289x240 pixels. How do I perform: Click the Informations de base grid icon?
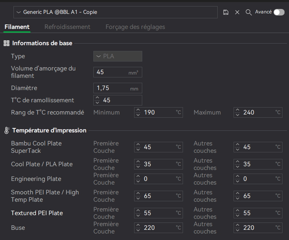click(7, 43)
